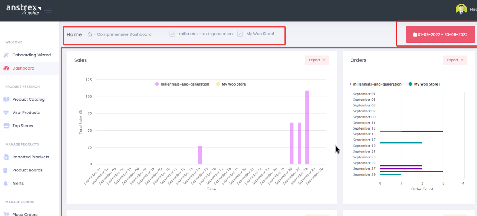Click the Alerts bell icon

[6, 183]
